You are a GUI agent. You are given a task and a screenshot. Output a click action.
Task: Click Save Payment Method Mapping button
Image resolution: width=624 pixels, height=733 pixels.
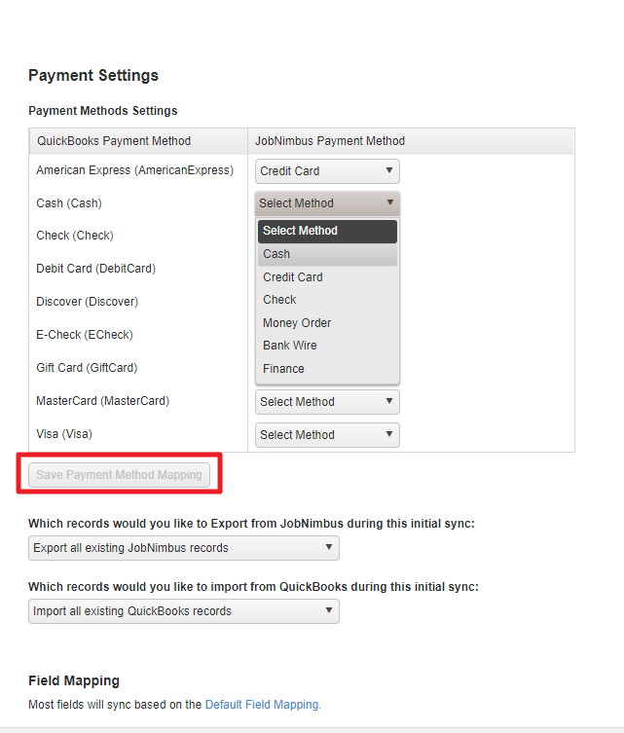(x=119, y=475)
